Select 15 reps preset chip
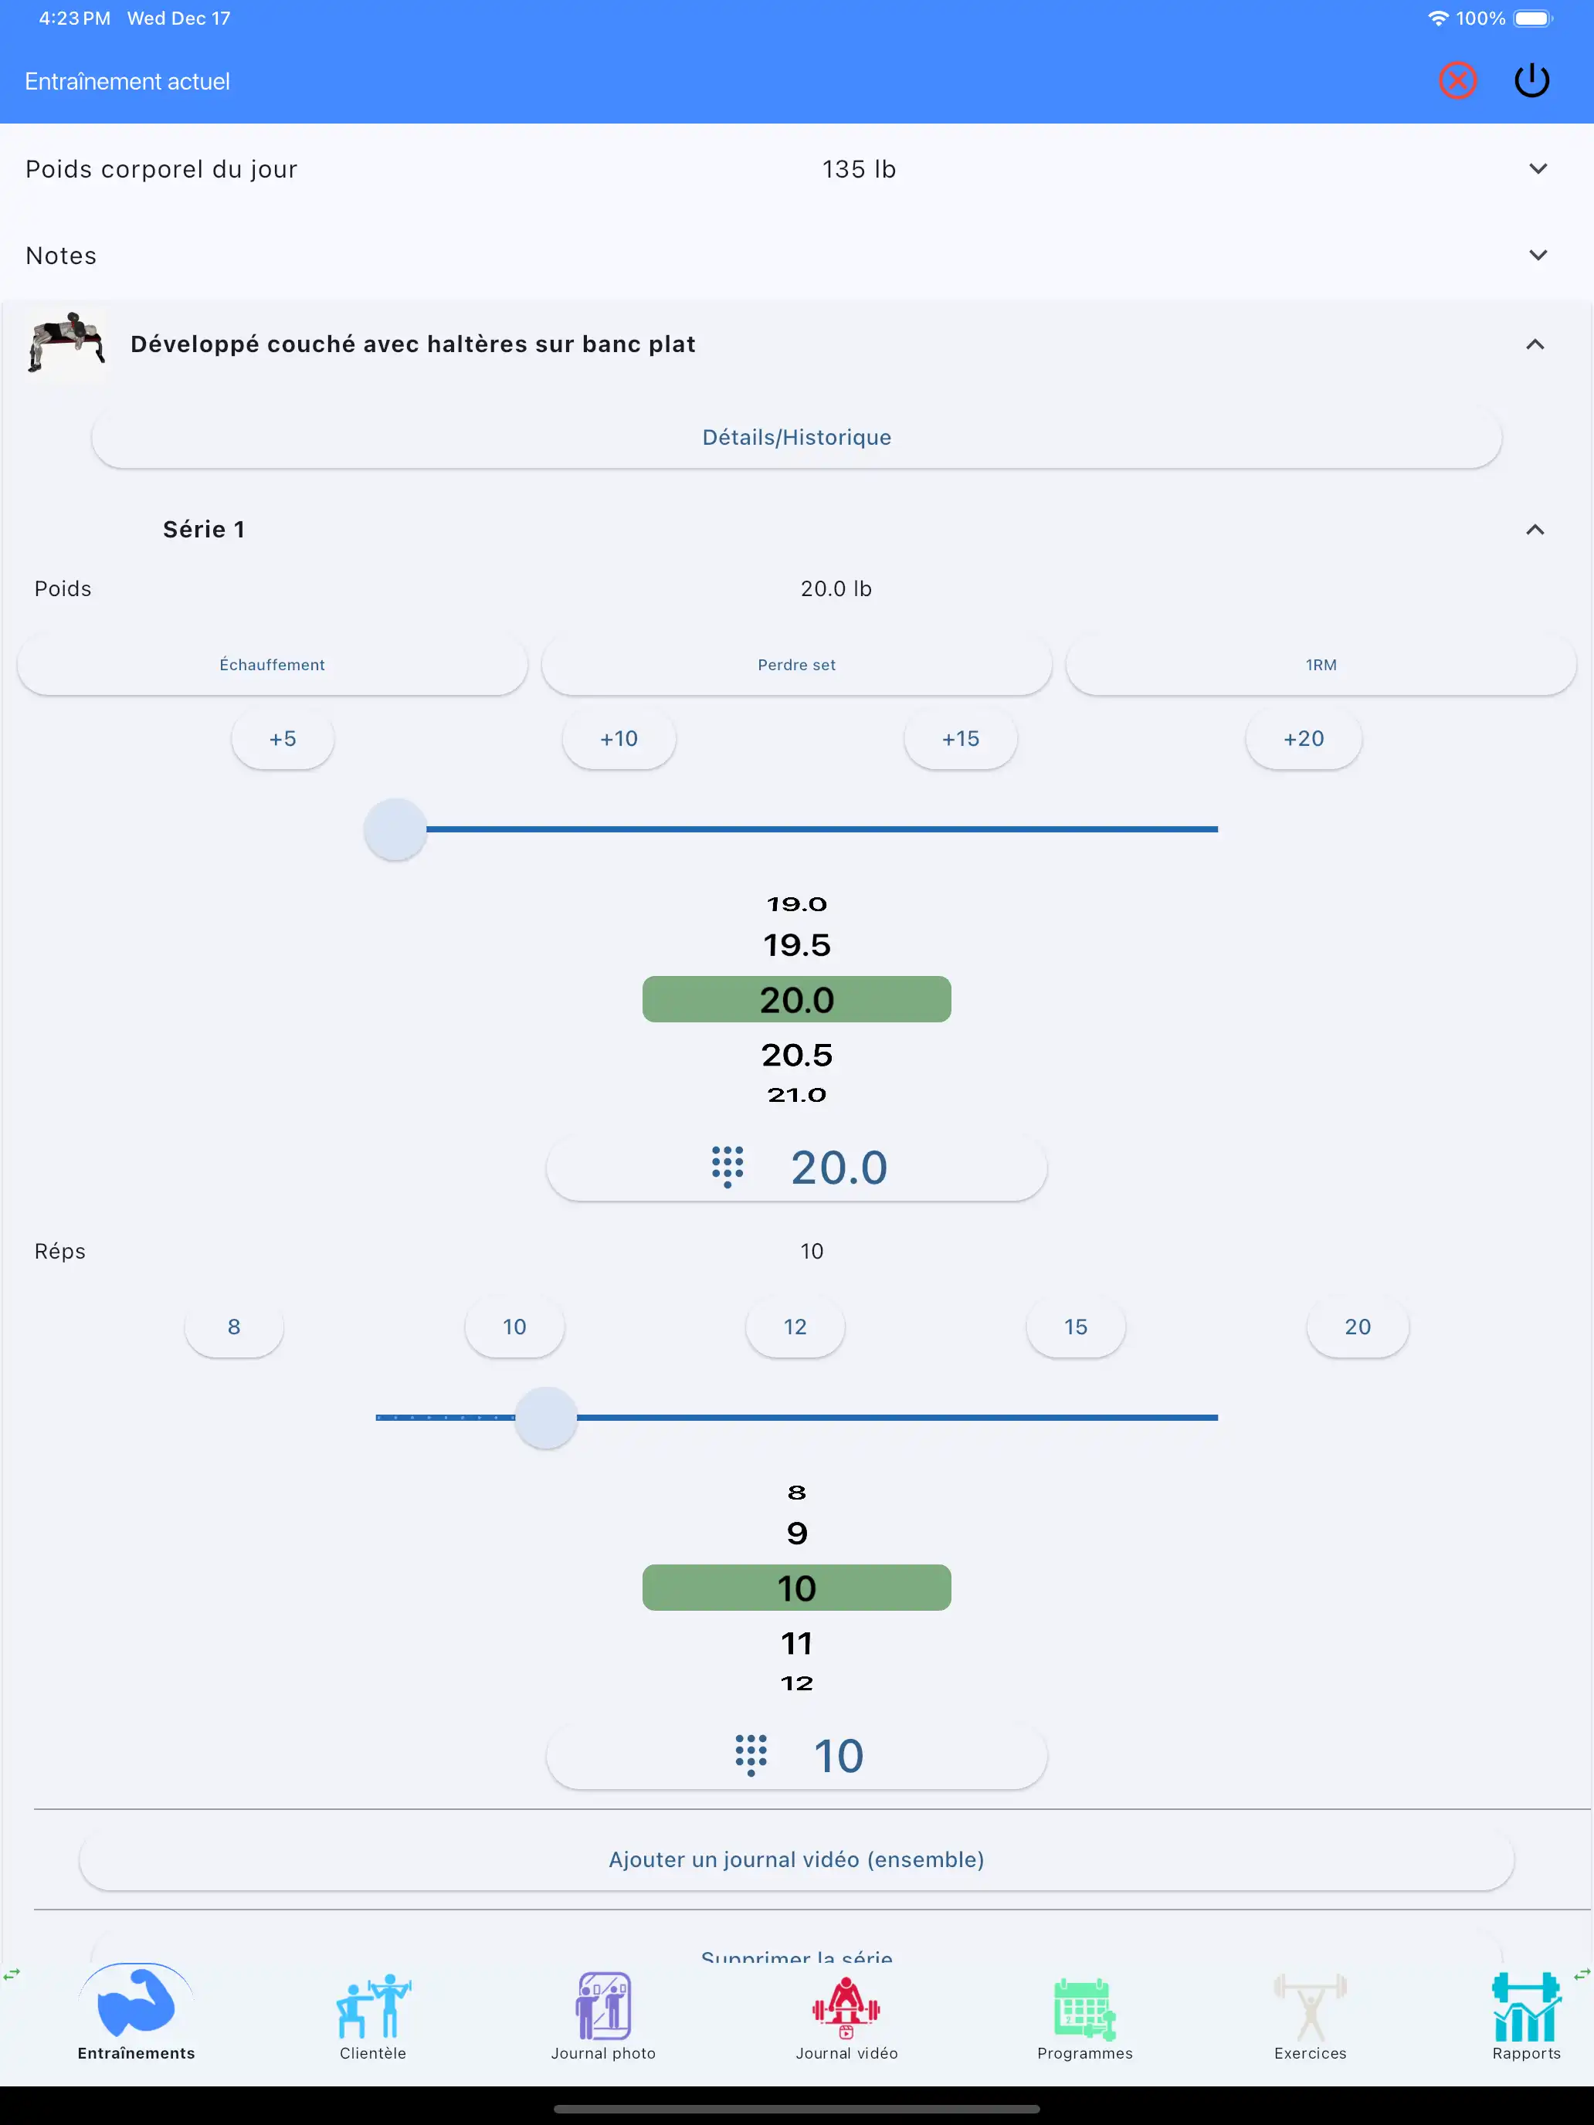The height and width of the screenshot is (2125, 1594). (1076, 1327)
